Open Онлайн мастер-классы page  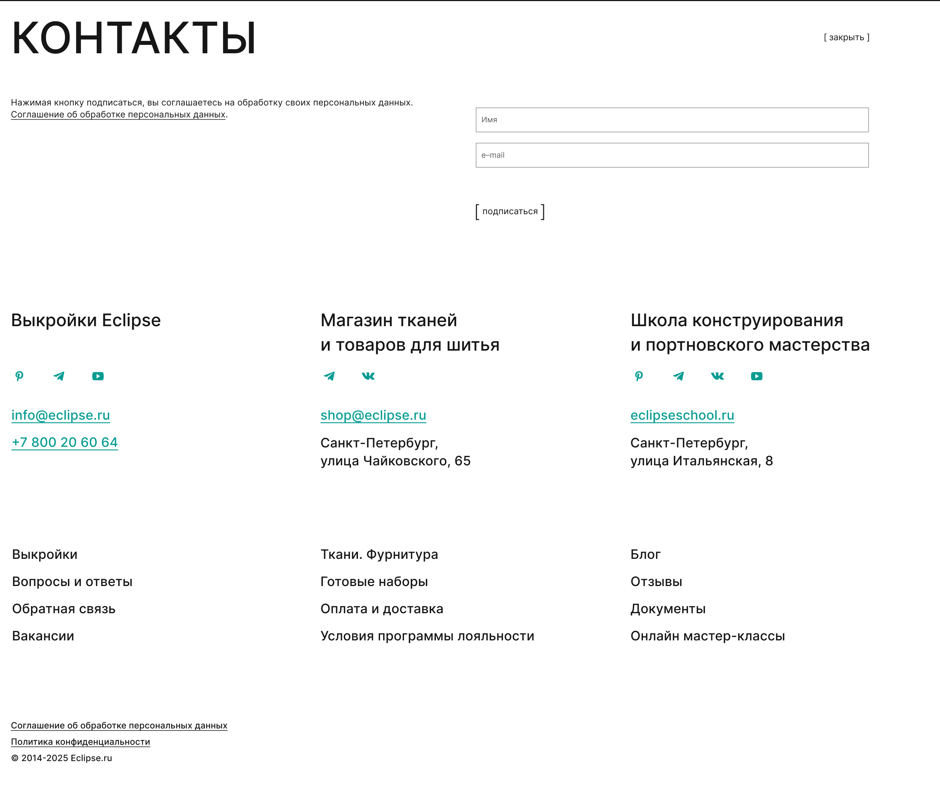tap(707, 636)
